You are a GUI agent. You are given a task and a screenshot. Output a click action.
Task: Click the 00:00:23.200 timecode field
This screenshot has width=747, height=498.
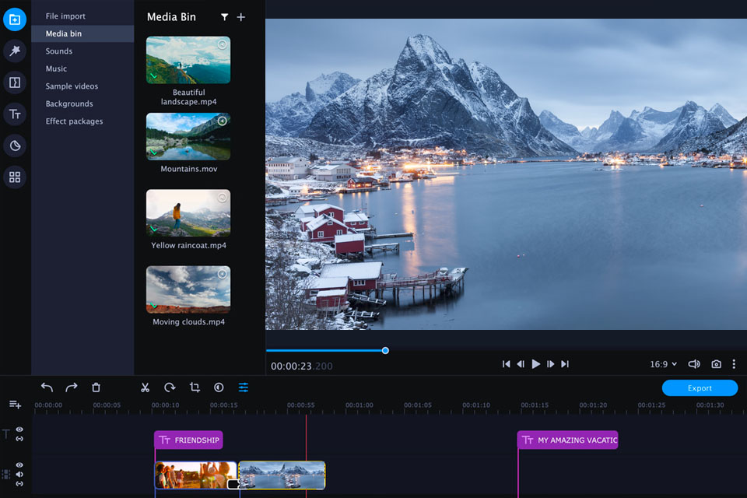tap(302, 366)
